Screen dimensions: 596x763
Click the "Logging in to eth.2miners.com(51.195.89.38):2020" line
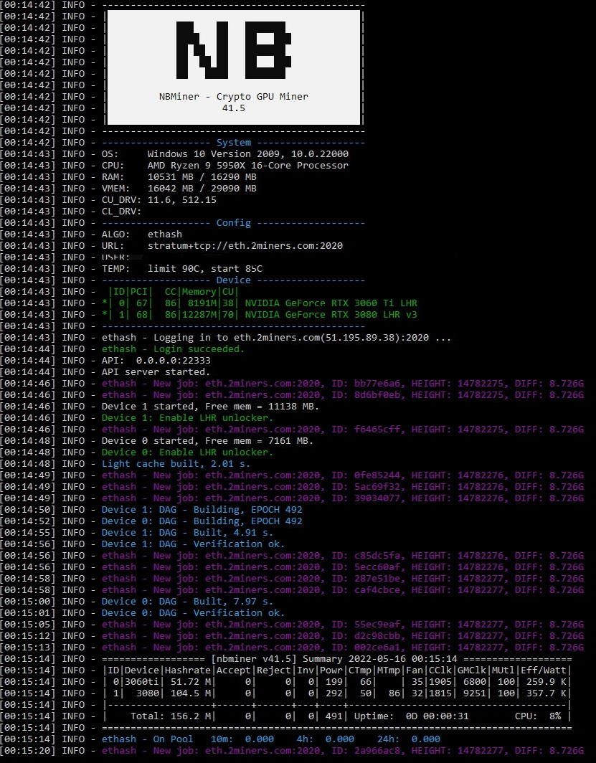(x=276, y=338)
